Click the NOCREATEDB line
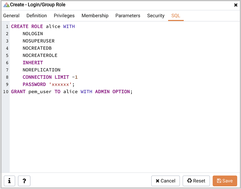Screen dimensions: 241x189 (37, 48)
